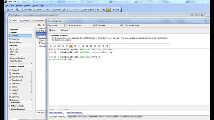Collapse the Events section
Viewport: 214px width, 120px height.
(x=10, y=46)
